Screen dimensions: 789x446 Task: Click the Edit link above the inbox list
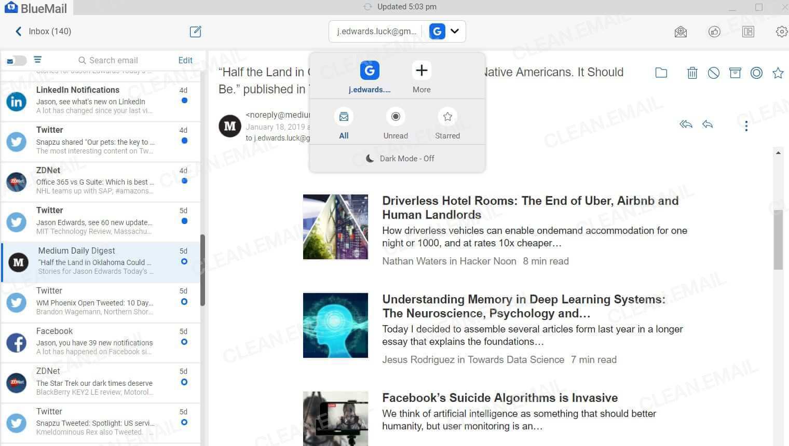click(185, 60)
